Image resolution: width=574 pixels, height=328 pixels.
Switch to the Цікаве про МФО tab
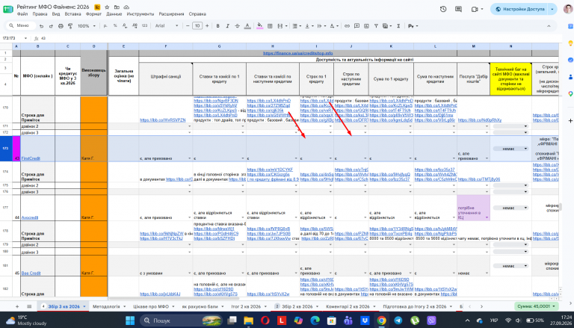[150, 306]
